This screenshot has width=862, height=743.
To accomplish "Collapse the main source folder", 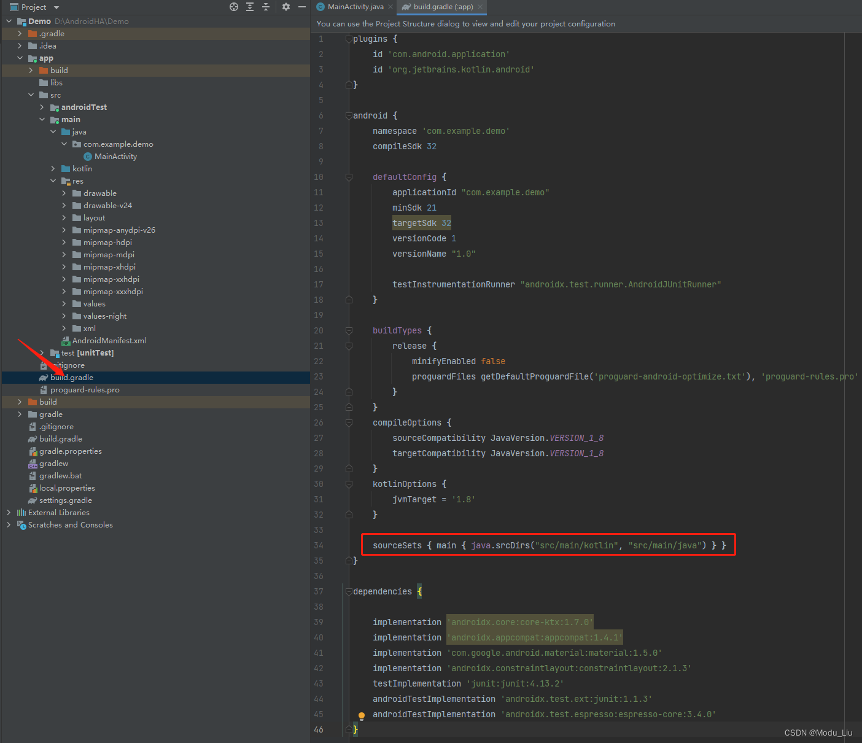I will tap(42, 120).
